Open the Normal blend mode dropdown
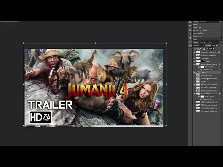 pyautogui.click(x=199, y=46)
